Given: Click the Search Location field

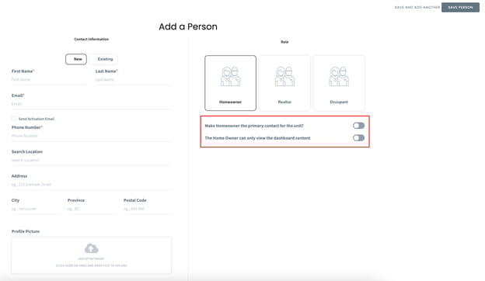Looking at the screenshot, I should 91,160.
